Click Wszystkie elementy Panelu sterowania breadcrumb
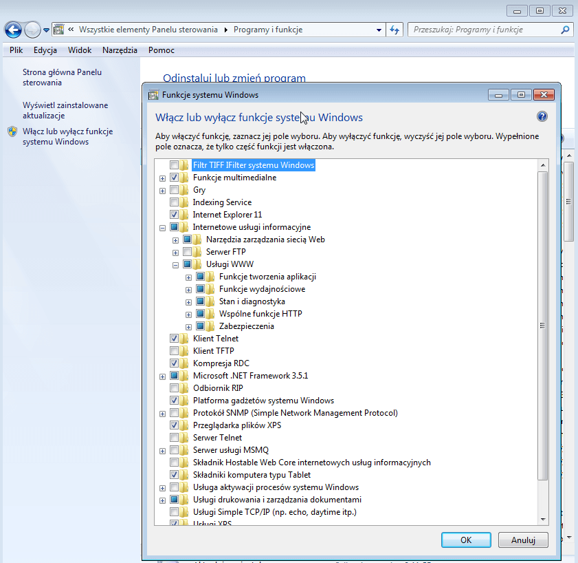 click(x=148, y=30)
